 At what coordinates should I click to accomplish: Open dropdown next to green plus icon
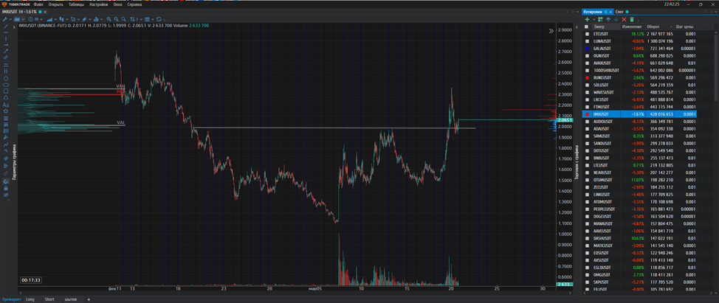click(594, 20)
